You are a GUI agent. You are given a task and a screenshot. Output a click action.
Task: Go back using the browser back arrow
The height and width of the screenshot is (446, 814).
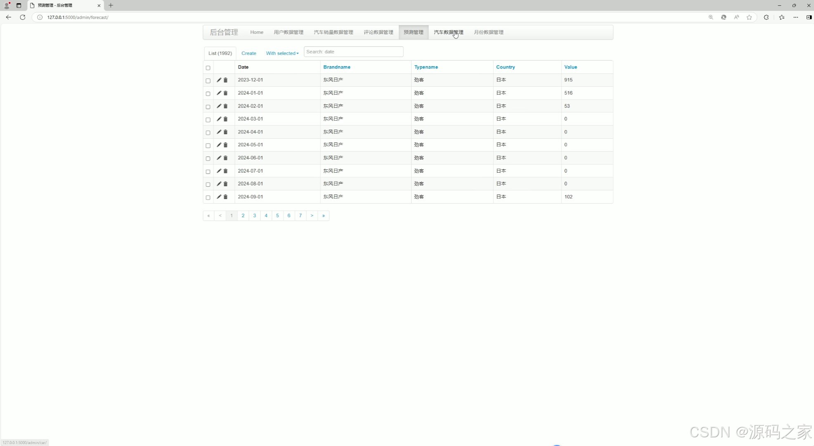(x=8, y=17)
